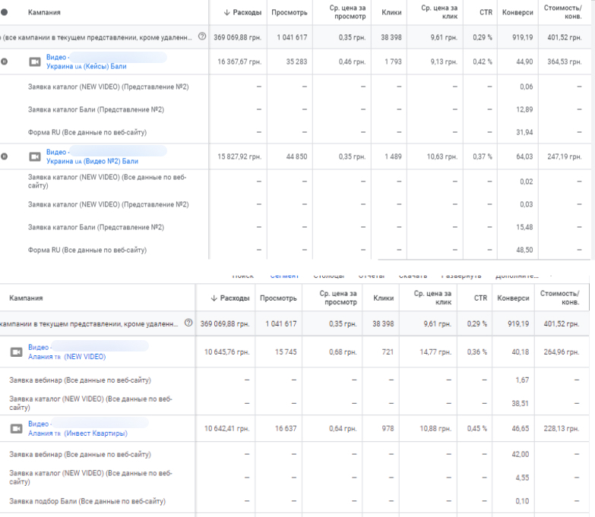Select the conversions value 12,89
The width and height of the screenshot is (595, 517).
click(x=524, y=109)
